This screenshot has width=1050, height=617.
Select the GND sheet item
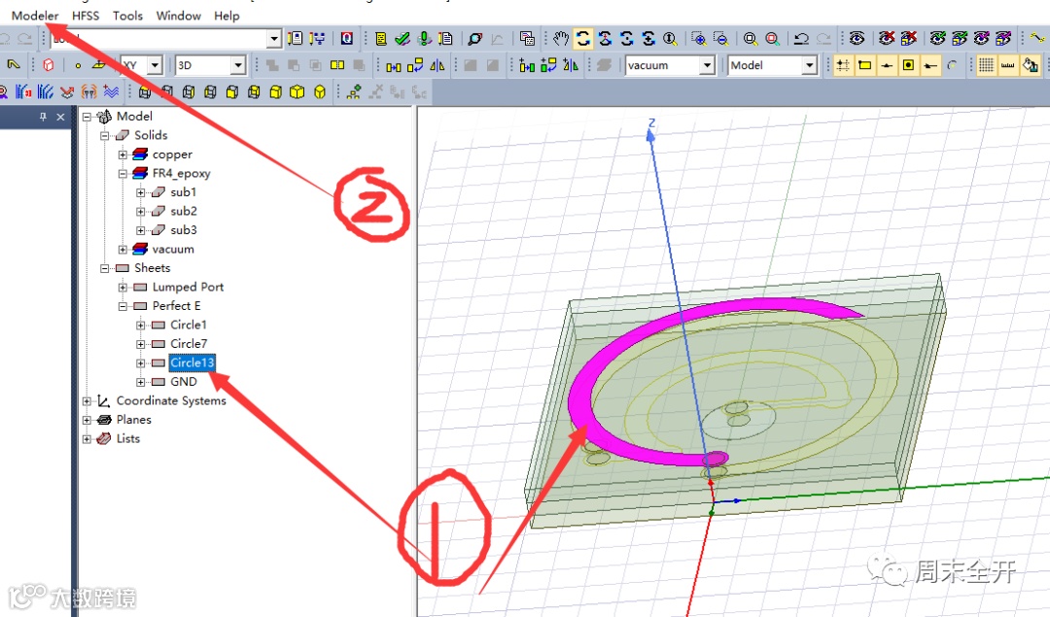[184, 382]
